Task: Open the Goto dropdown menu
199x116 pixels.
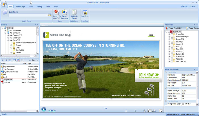Action: [37, 60]
